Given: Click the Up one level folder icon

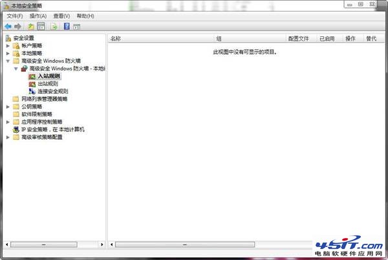Looking at the screenshot, I should tap(30, 27).
